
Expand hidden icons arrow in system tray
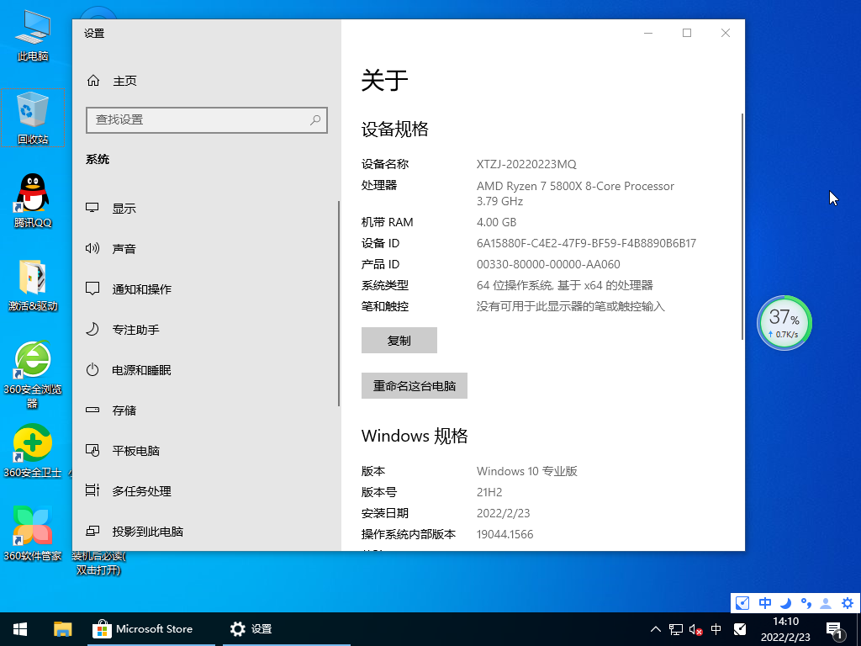(x=655, y=628)
